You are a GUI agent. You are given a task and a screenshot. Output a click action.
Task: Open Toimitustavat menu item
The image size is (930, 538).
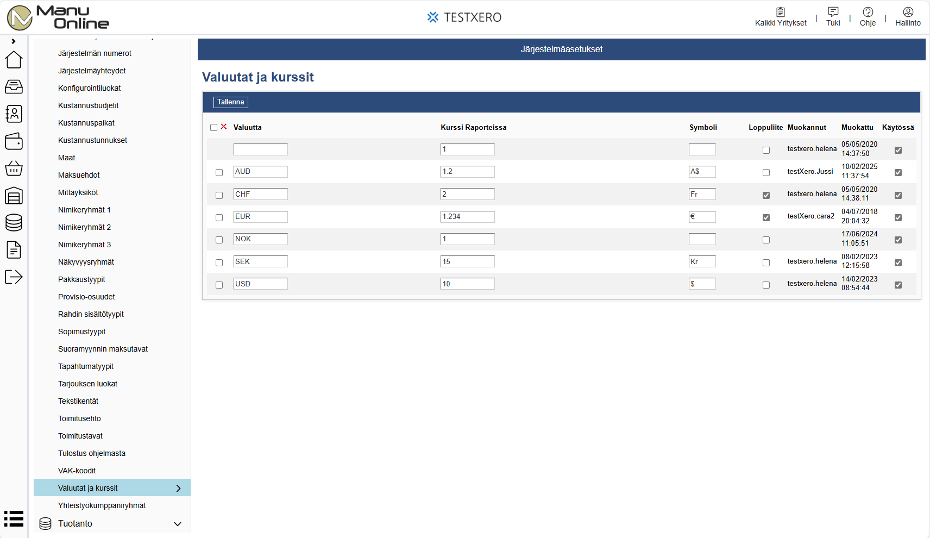coord(80,436)
